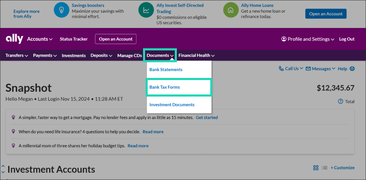Viewport: 366px width, 180px height.
Task: Select Bank Tax Forms menu item
Action: point(179,87)
